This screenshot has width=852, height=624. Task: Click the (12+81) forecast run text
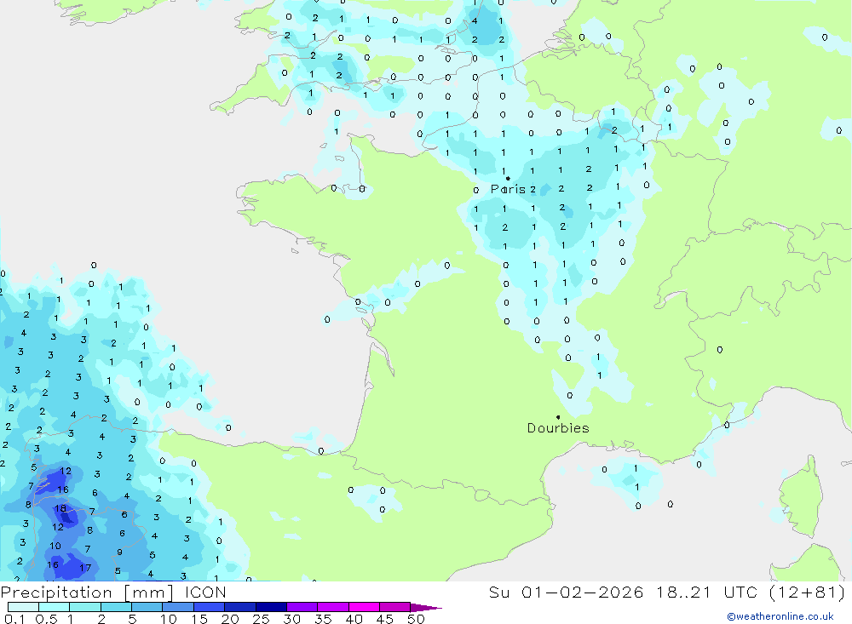pyautogui.click(x=808, y=593)
